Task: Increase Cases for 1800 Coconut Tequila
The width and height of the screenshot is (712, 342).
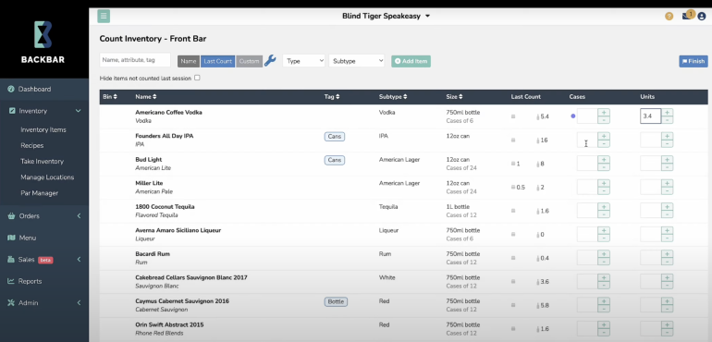Action: coord(604,207)
